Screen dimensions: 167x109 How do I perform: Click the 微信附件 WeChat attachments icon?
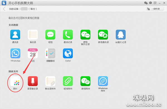pos(85,81)
